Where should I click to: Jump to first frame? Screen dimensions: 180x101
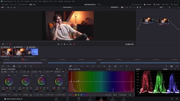click(58, 44)
